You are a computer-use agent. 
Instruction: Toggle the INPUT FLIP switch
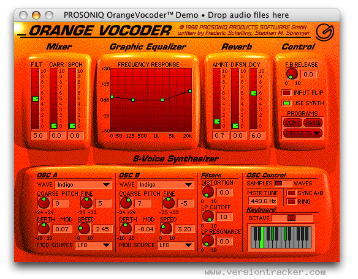(286, 92)
